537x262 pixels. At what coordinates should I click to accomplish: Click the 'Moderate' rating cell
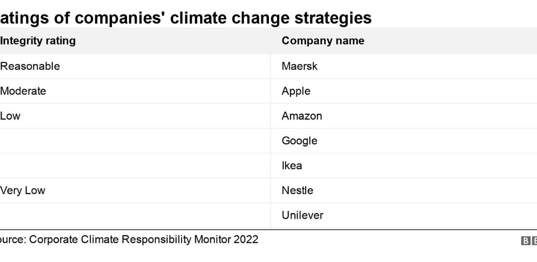(x=23, y=91)
